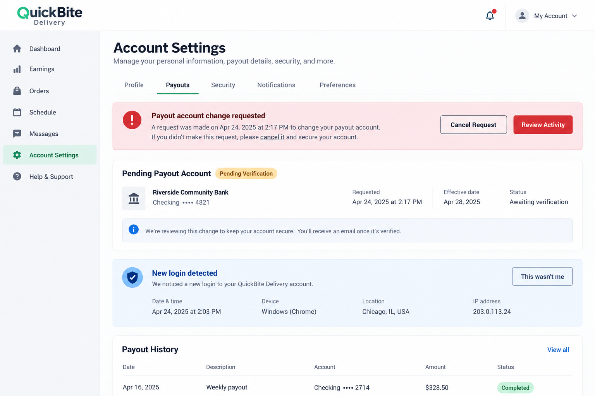Click the Dashboard home icon
This screenshot has width=595, height=396.
(17, 48)
